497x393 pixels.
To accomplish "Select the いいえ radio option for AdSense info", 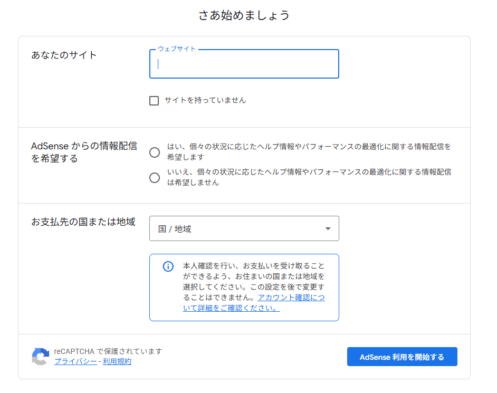I will [x=155, y=178].
